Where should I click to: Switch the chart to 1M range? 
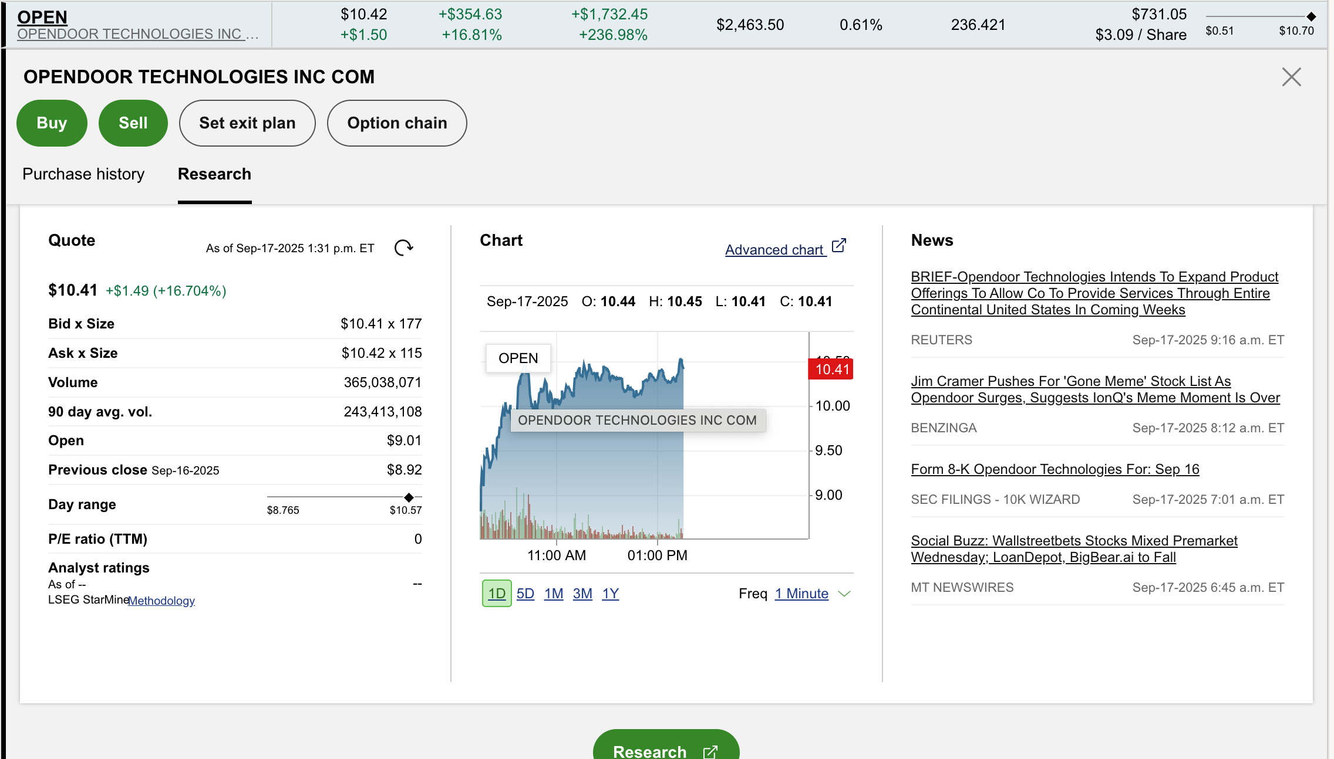[554, 594]
